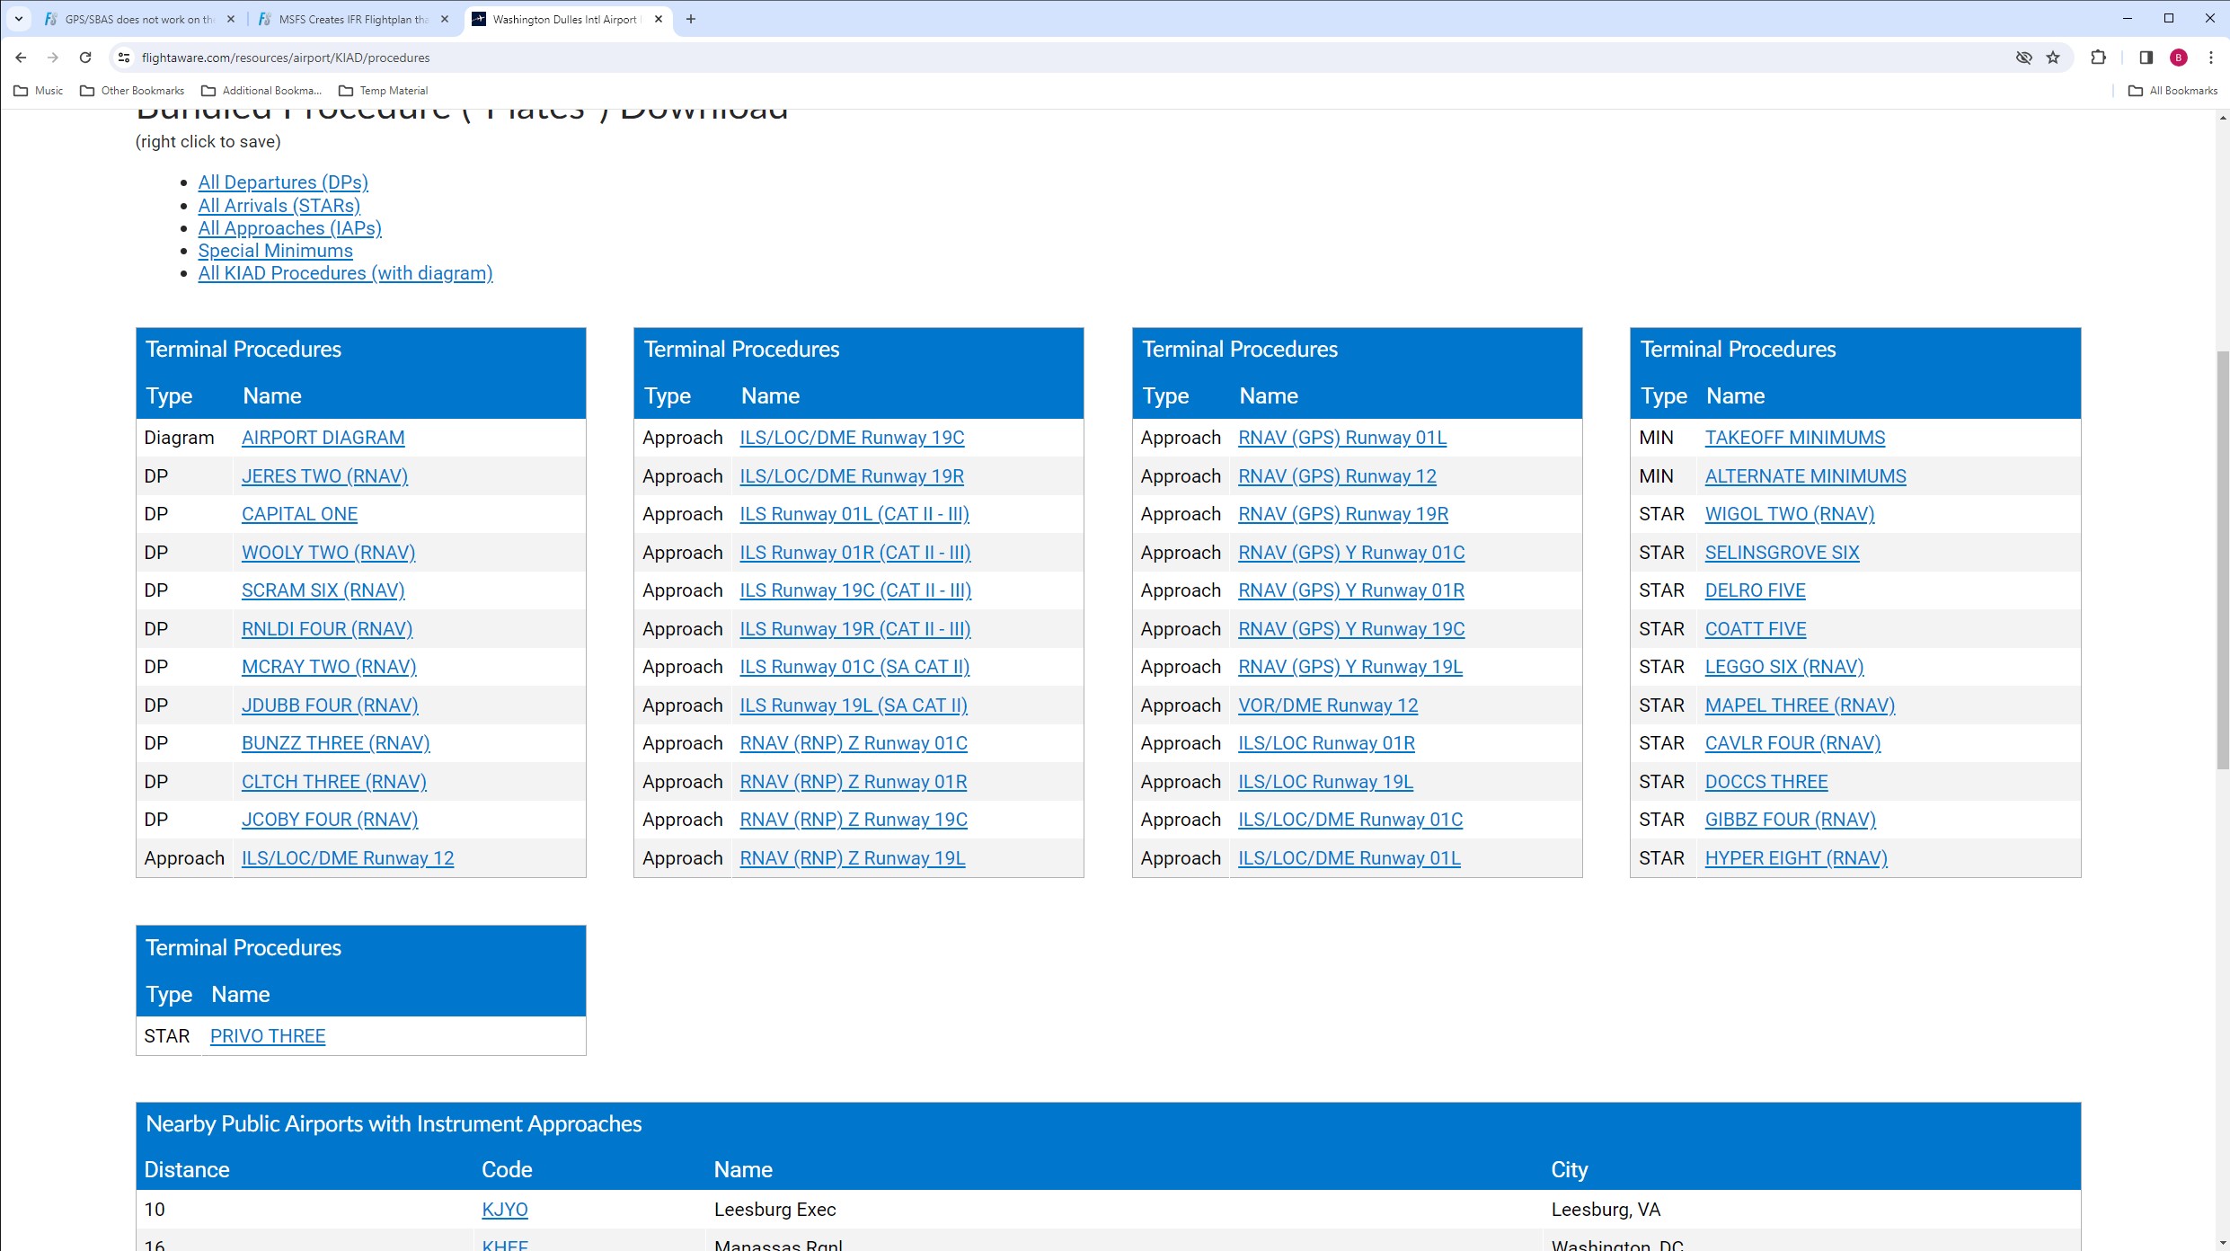Open a new tab with plus button

(690, 19)
